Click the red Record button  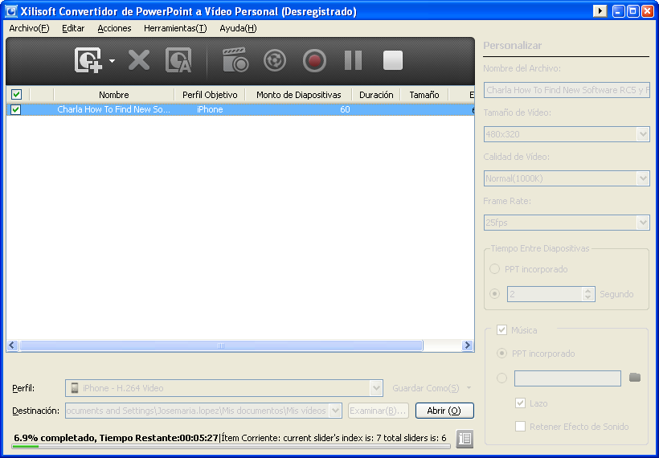[314, 60]
